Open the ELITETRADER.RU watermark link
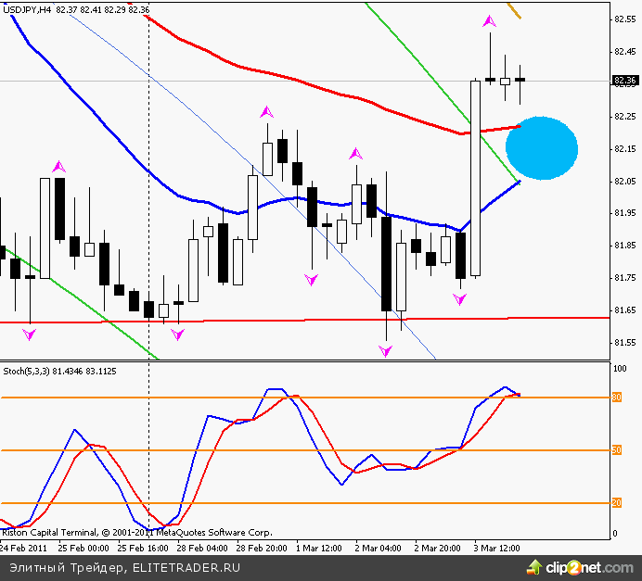 (x=186, y=567)
